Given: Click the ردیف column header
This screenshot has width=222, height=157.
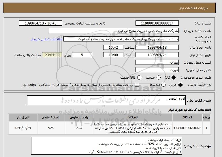Looking at the screenshot, I should (x=206, y=117).
